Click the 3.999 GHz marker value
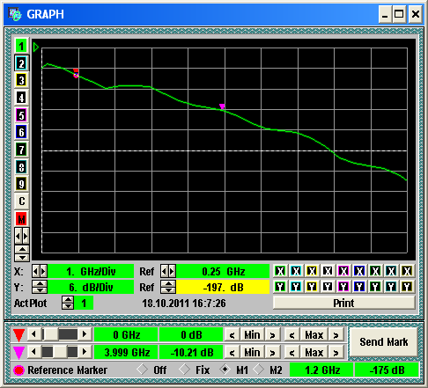 [x=127, y=352]
